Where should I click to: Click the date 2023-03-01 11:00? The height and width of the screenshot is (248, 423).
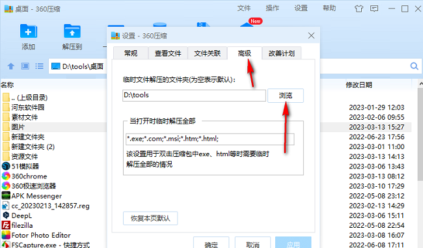click(x=377, y=146)
